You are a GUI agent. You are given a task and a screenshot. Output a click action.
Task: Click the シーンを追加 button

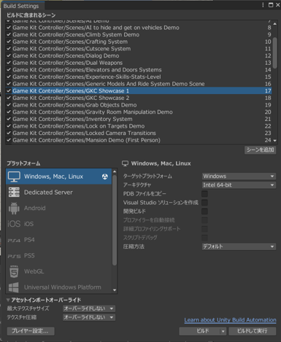[260, 149]
